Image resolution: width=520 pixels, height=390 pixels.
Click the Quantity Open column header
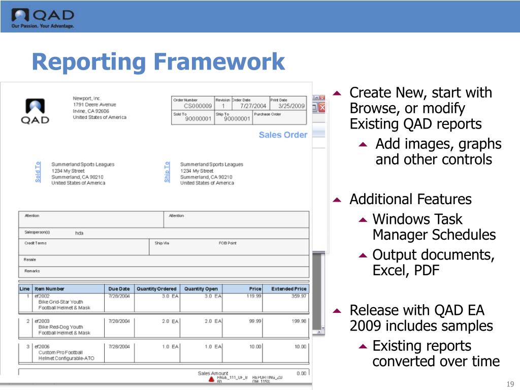coord(201,289)
